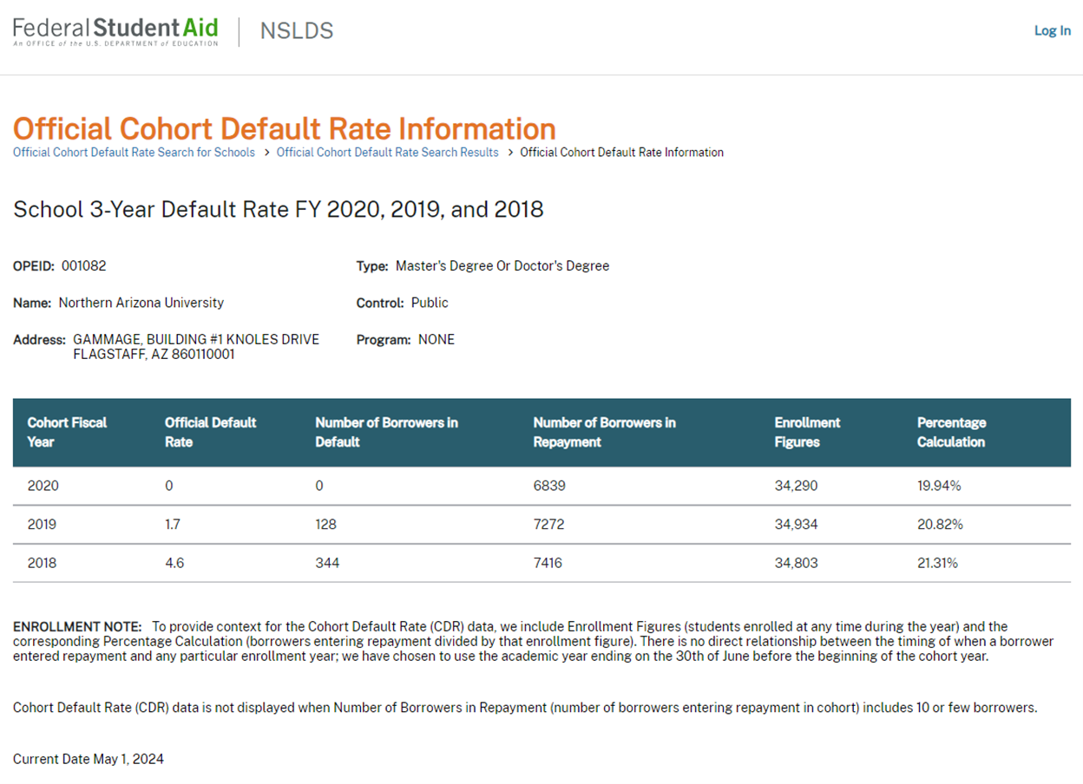Click the Log In link
The width and height of the screenshot is (1083, 784).
(1052, 30)
